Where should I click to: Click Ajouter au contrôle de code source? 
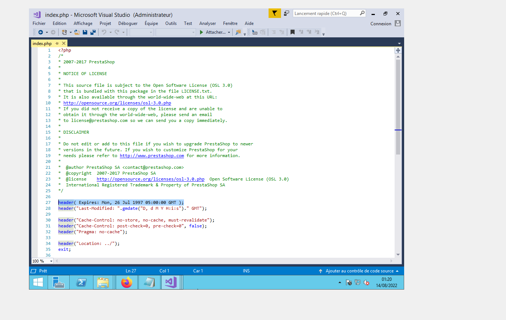pos(359,271)
